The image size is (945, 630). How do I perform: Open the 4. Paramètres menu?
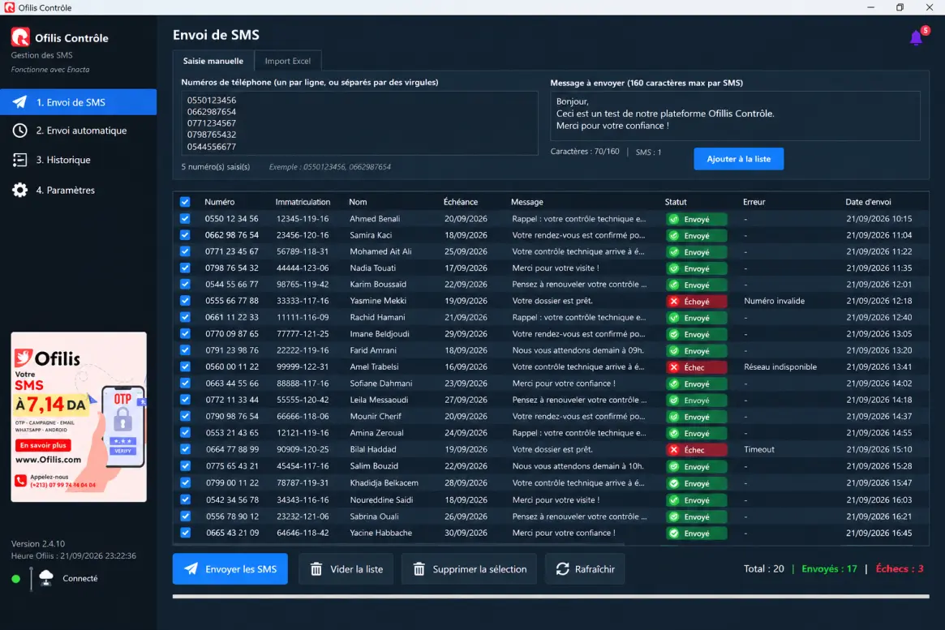pyautogui.click(x=79, y=190)
